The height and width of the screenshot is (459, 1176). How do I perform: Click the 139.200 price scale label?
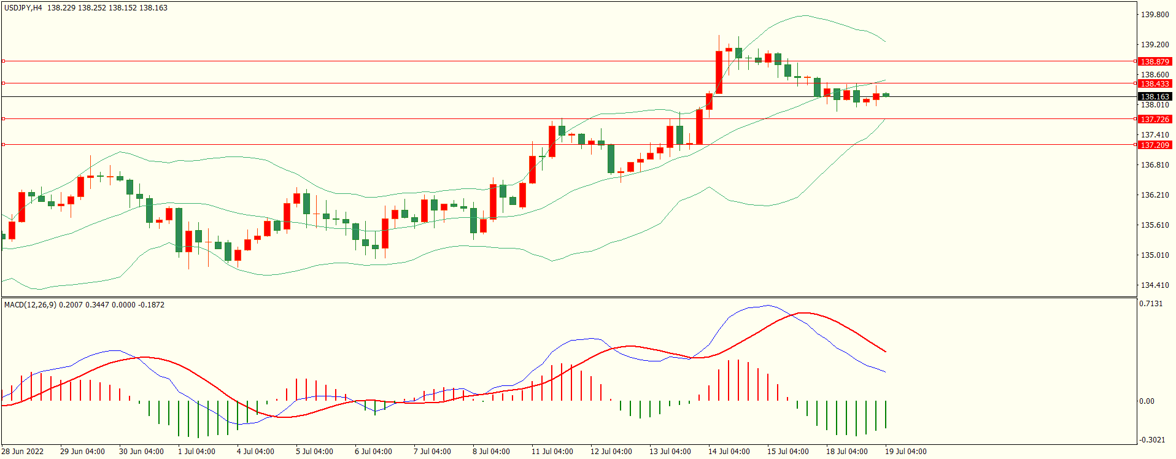point(1155,45)
